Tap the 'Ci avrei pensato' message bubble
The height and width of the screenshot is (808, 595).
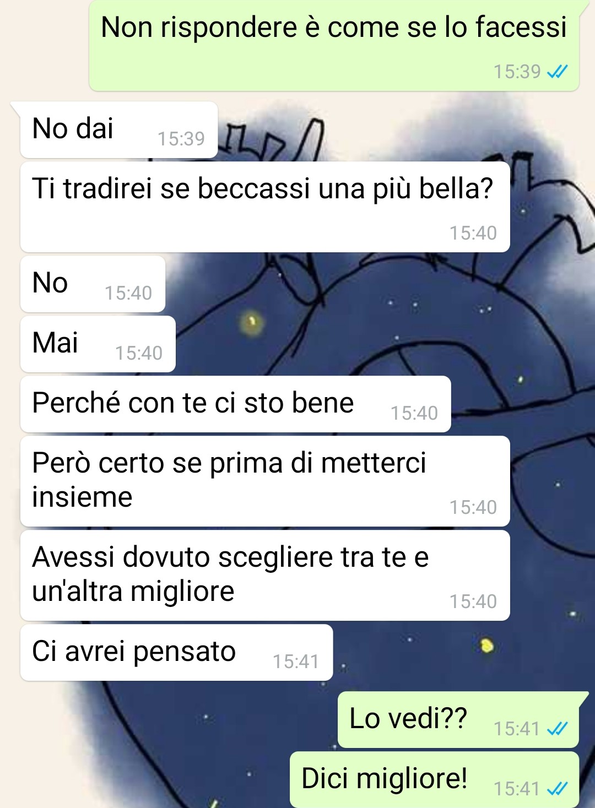click(177, 652)
